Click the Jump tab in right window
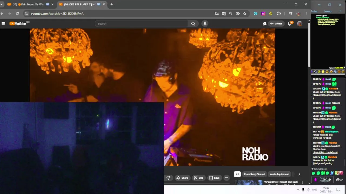Screen dimensions: 346x194 click(328, 11)
